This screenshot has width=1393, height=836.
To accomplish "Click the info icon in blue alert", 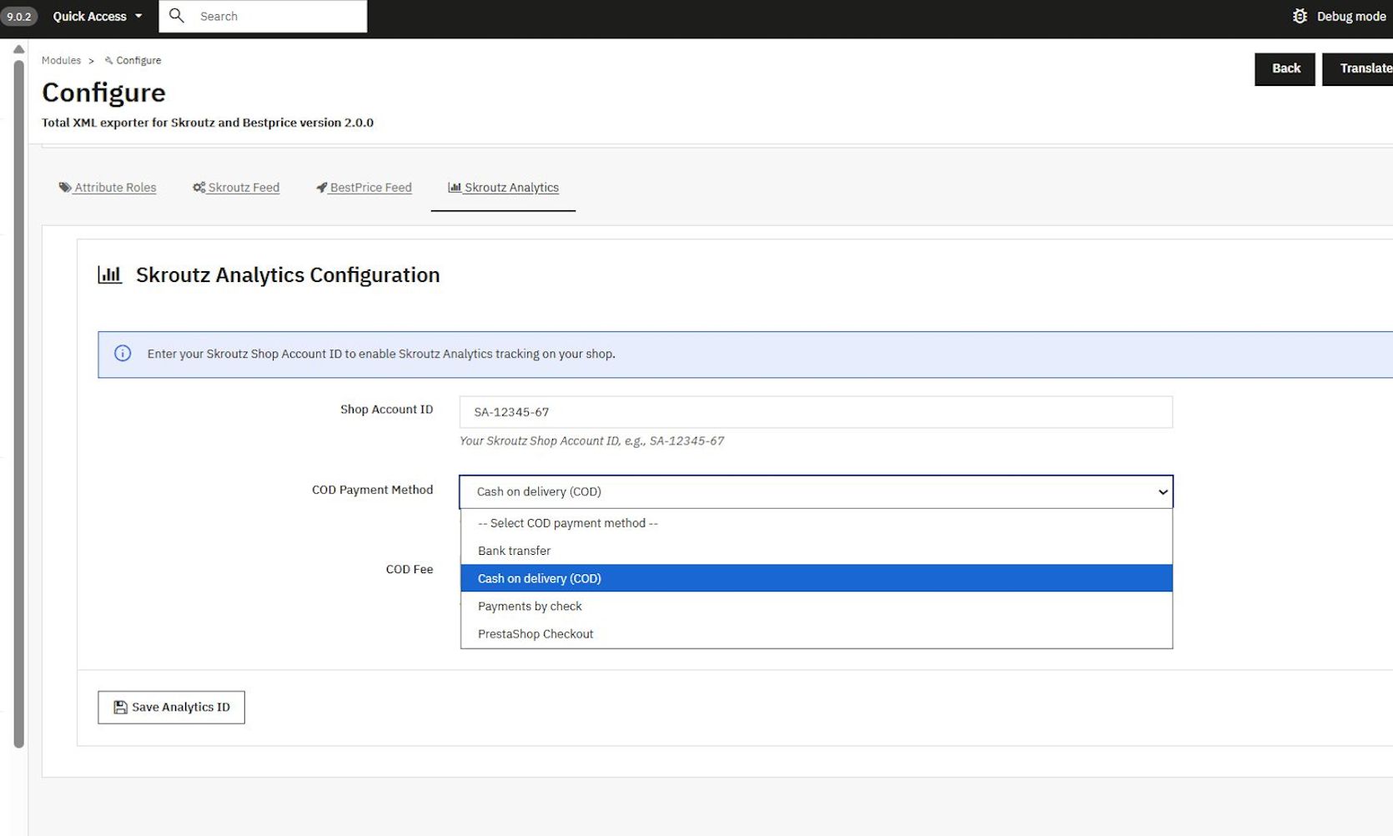I will pyautogui.click(x=123, y=354).
